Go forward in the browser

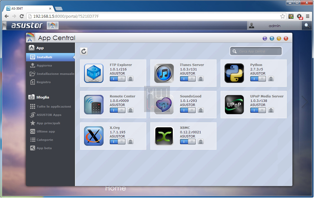click(x=14, y=16)
